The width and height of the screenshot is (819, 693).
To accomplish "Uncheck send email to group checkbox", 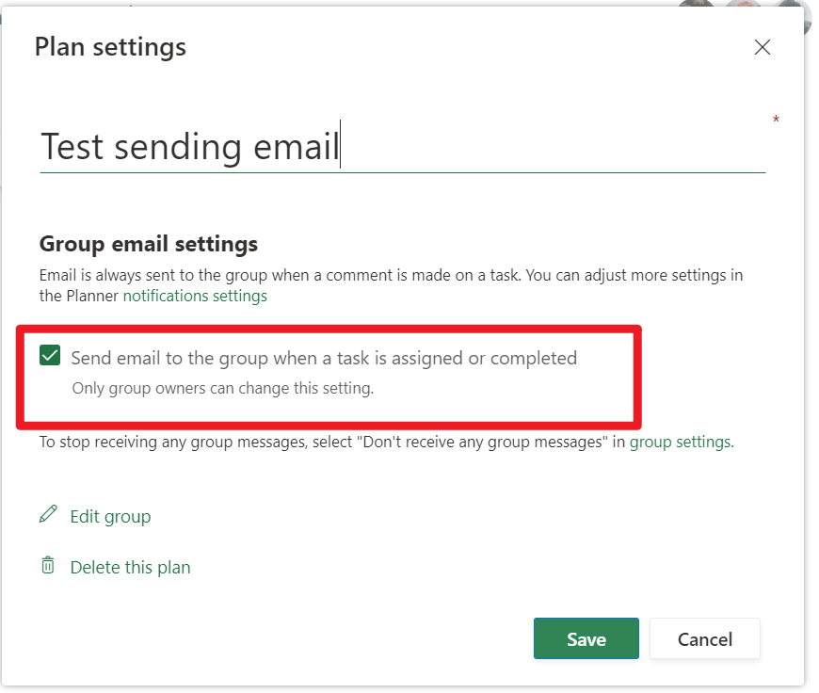I will [50, 355].
